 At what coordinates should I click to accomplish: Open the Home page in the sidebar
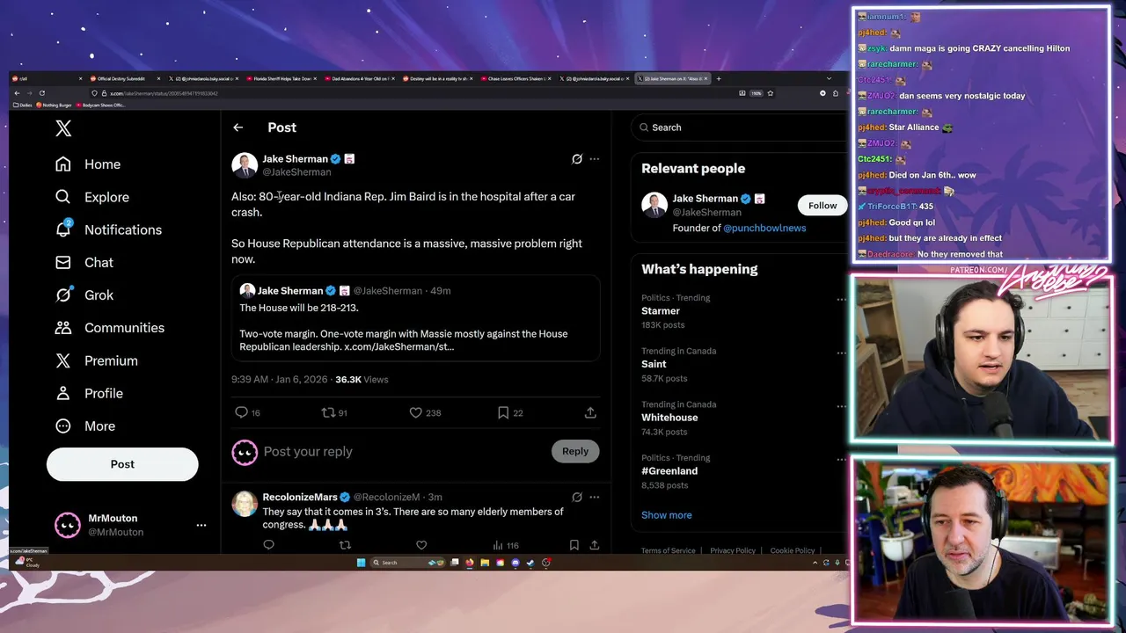[x=87, y=164]
